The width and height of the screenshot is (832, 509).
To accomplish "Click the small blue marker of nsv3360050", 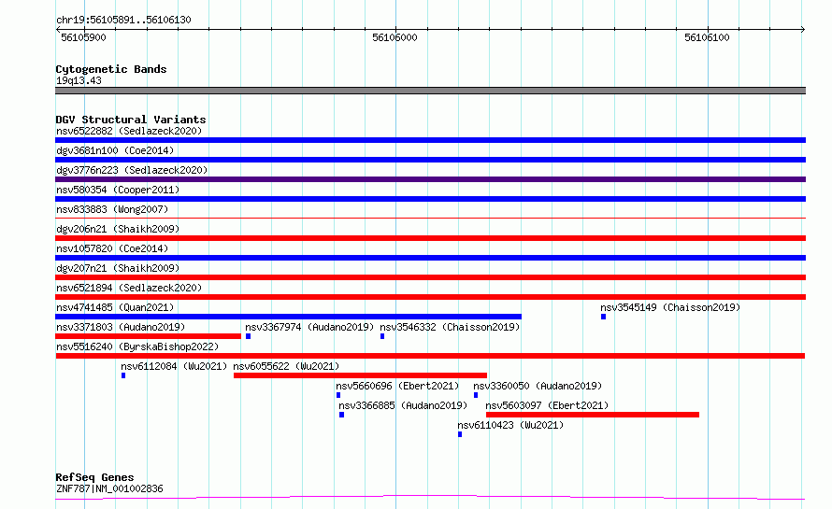I will pyautogui.click(x=476, y=395).
